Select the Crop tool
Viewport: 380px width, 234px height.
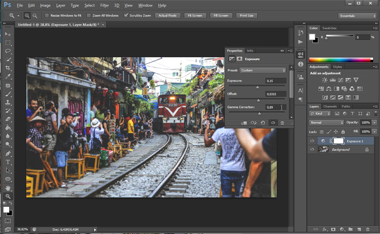click(8, 68)
